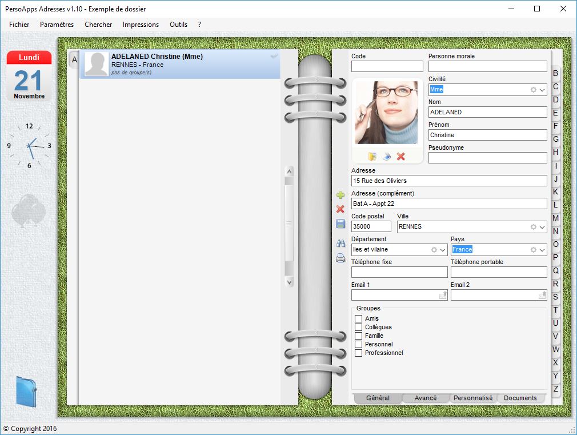Click the scroll down arrow of the list
This screenshot has height=435, width=577.
pyautogui.click(x=289, y=282)
